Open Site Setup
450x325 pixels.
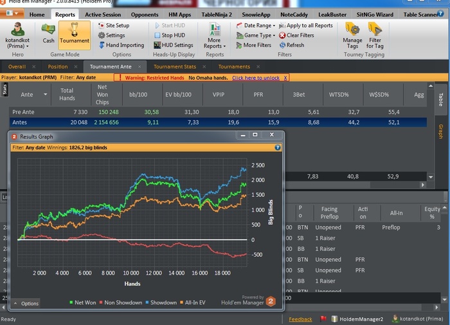click(114, 25)
